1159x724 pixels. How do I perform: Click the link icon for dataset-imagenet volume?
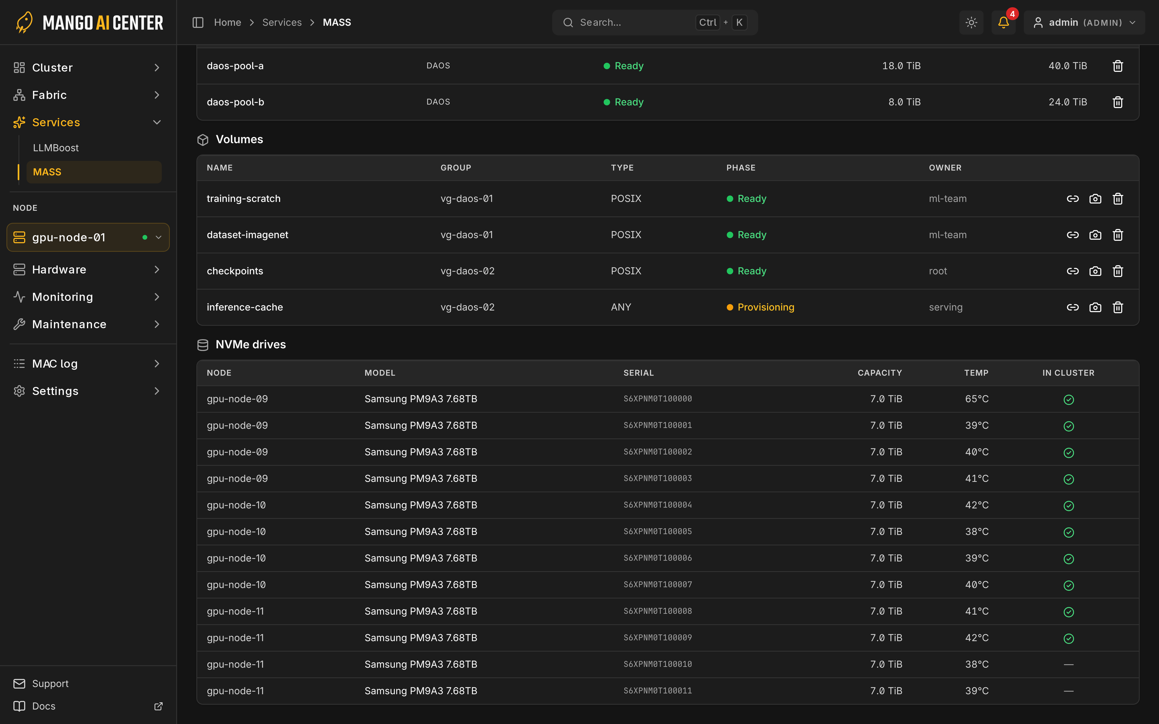(1073, 235)
